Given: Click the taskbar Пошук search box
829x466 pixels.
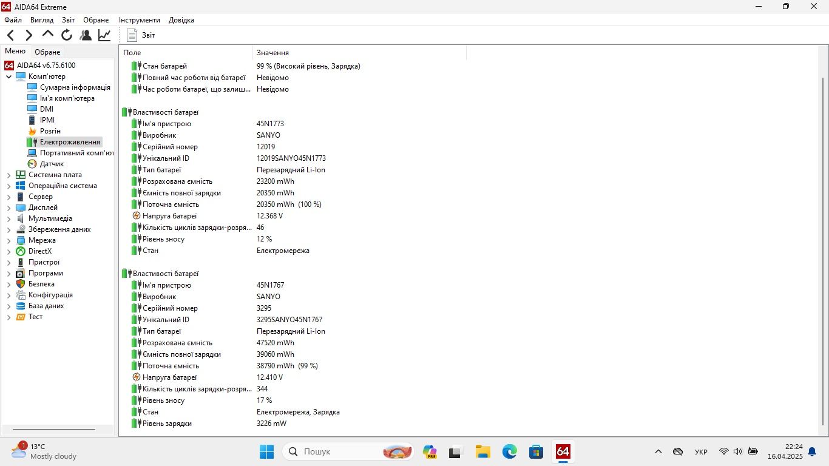Looking at the screenshot, I should click(x=349, y=451).
